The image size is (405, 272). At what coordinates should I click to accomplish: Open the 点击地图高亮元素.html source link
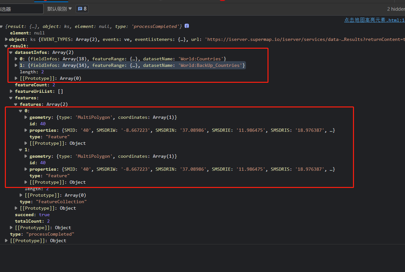[x=374, y=20]
